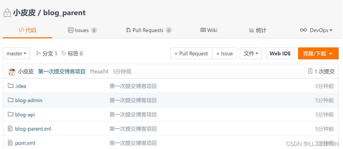Open latest commit message 第一次提交博客项目 in header
The image size is (343, 149).
coord(62,71)
